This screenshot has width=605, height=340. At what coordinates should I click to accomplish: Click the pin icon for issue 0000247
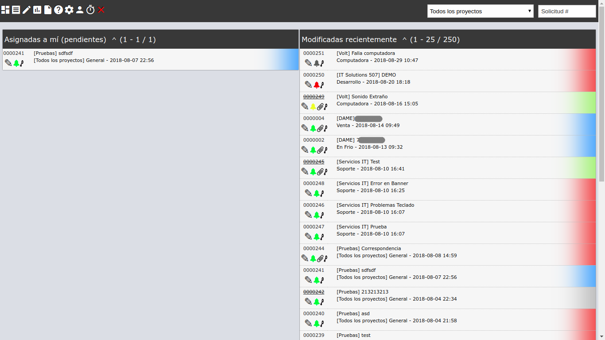(322, 236)
